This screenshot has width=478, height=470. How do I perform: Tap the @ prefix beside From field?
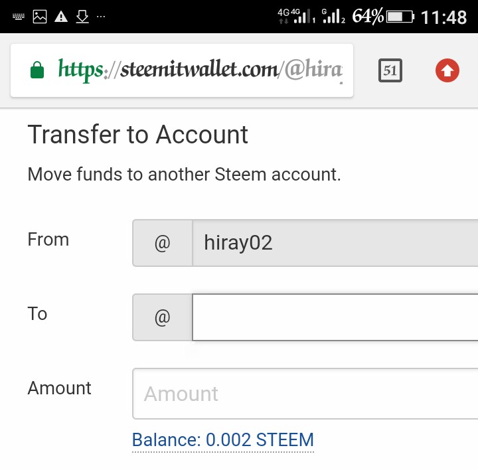(162, 243)
